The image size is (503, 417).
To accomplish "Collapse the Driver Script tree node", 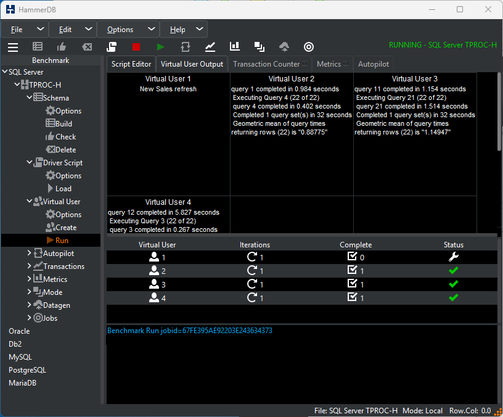I will coord(29,162).
